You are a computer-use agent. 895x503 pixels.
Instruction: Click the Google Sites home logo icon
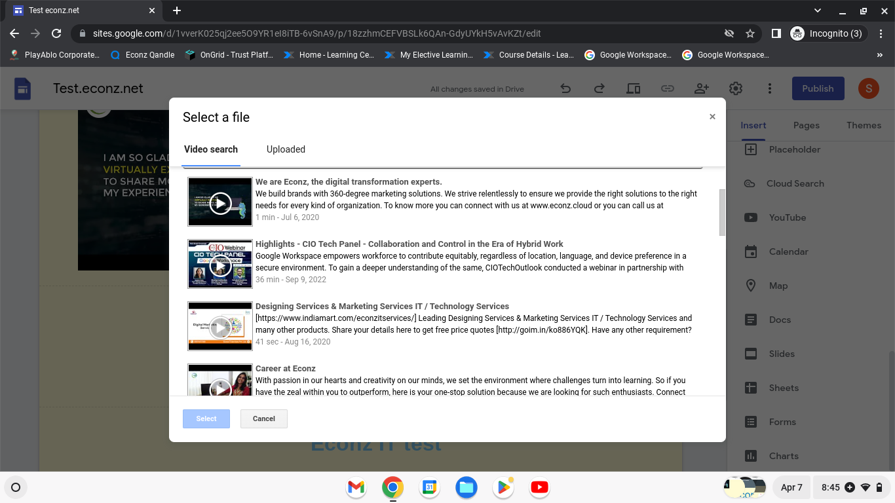[23, 89]
